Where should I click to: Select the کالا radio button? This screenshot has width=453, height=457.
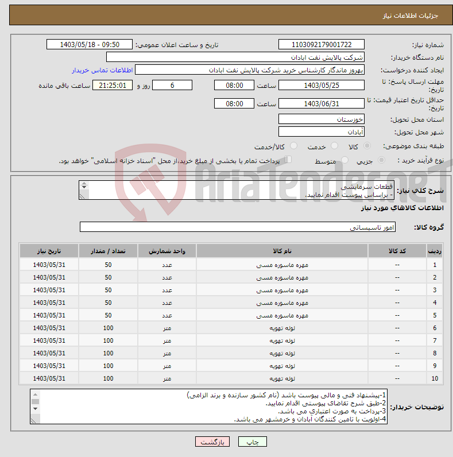pyautogui.click(x=367, y=146)
